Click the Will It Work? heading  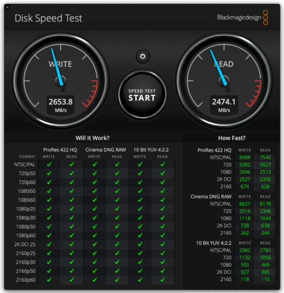[93, 138]
